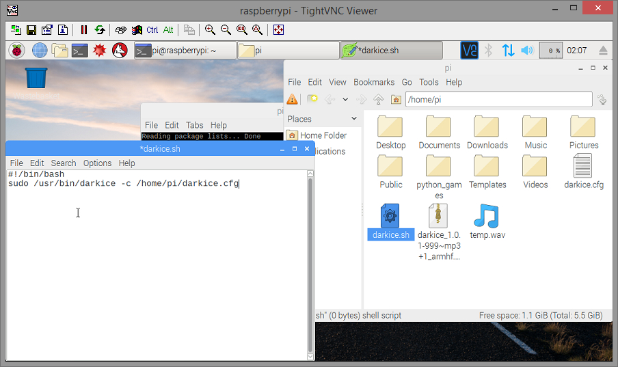The image size is (618, 367).
Task: Open Tools menu in file manager
Action: [429, 83]
